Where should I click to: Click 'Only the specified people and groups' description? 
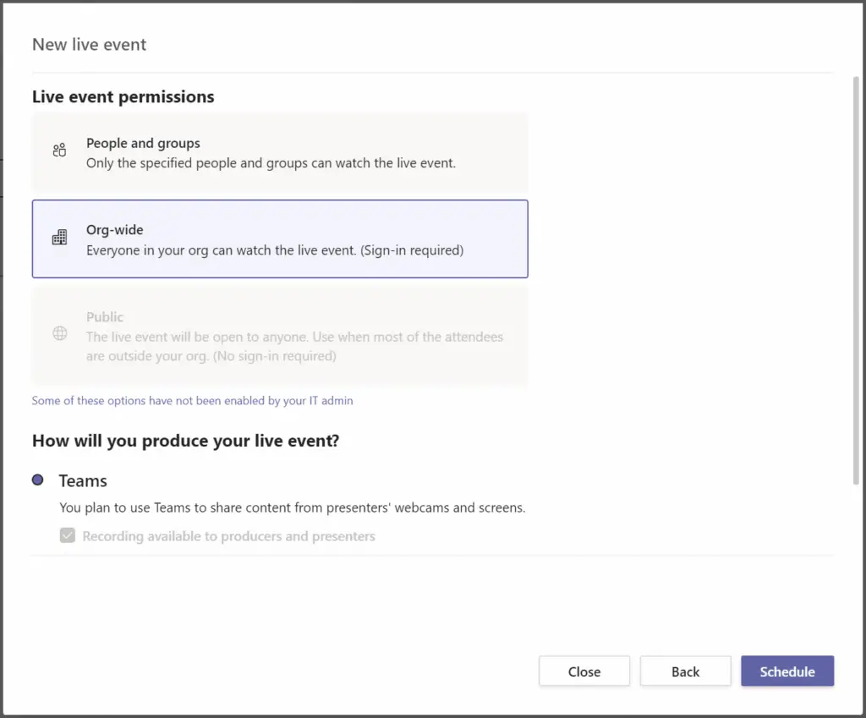(x=271, y=163)
